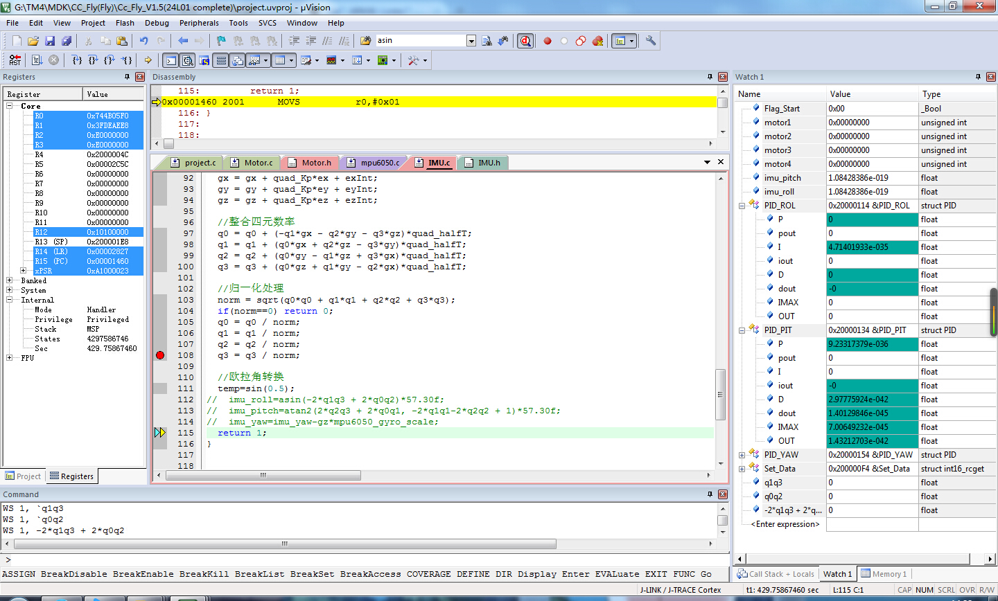Click the RST reset CPU icon

tap(15, 60)
